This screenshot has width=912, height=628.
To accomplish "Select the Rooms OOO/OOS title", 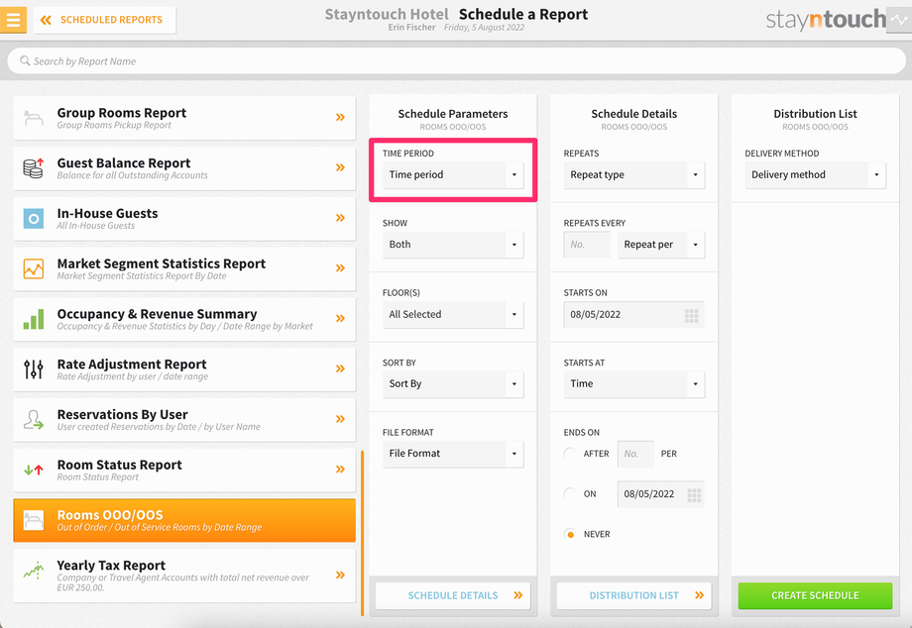I will pyautogui.click(x=110, y=515).
